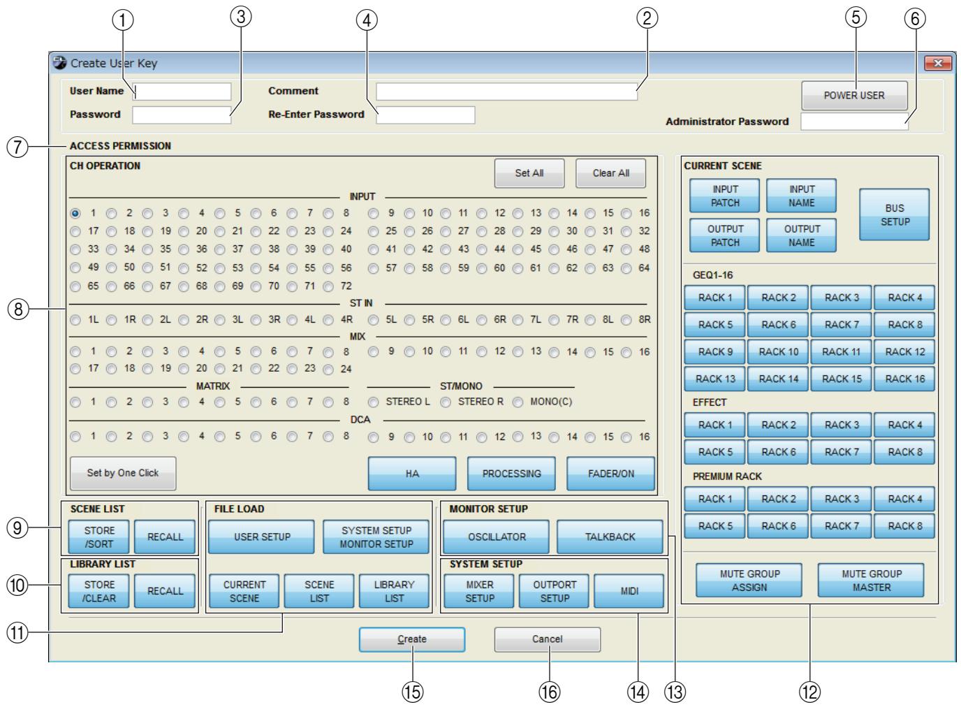
Task: Select MATRIX 8 radio button
Action: 328,402
